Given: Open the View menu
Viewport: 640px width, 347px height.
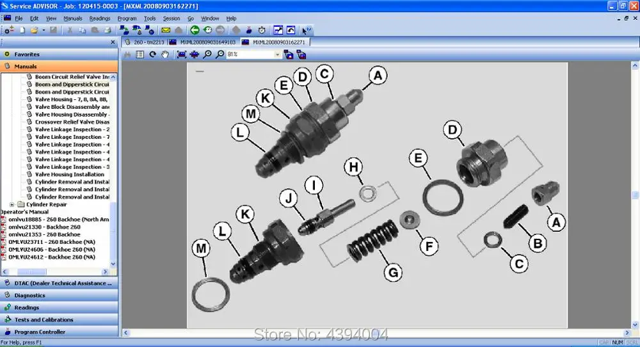Looking at the screenshot, I should coord(51,19).
